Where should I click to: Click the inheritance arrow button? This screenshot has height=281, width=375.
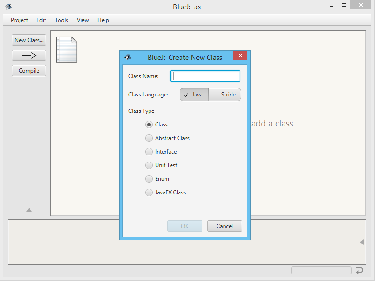(x=29, y=55)
